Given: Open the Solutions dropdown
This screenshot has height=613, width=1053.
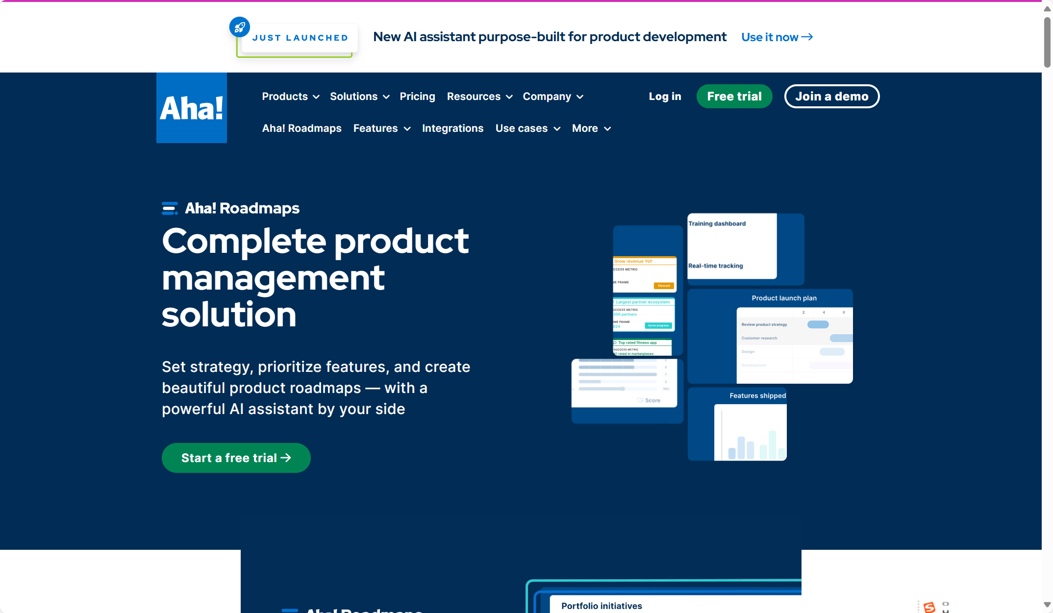Looking at the screenshot, I should pos(359,97).
